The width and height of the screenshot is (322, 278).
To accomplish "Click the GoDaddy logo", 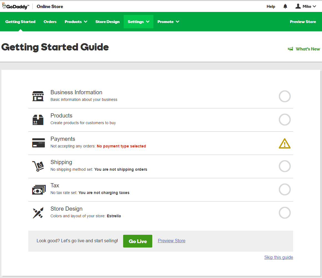I will (x=15, y=6).
